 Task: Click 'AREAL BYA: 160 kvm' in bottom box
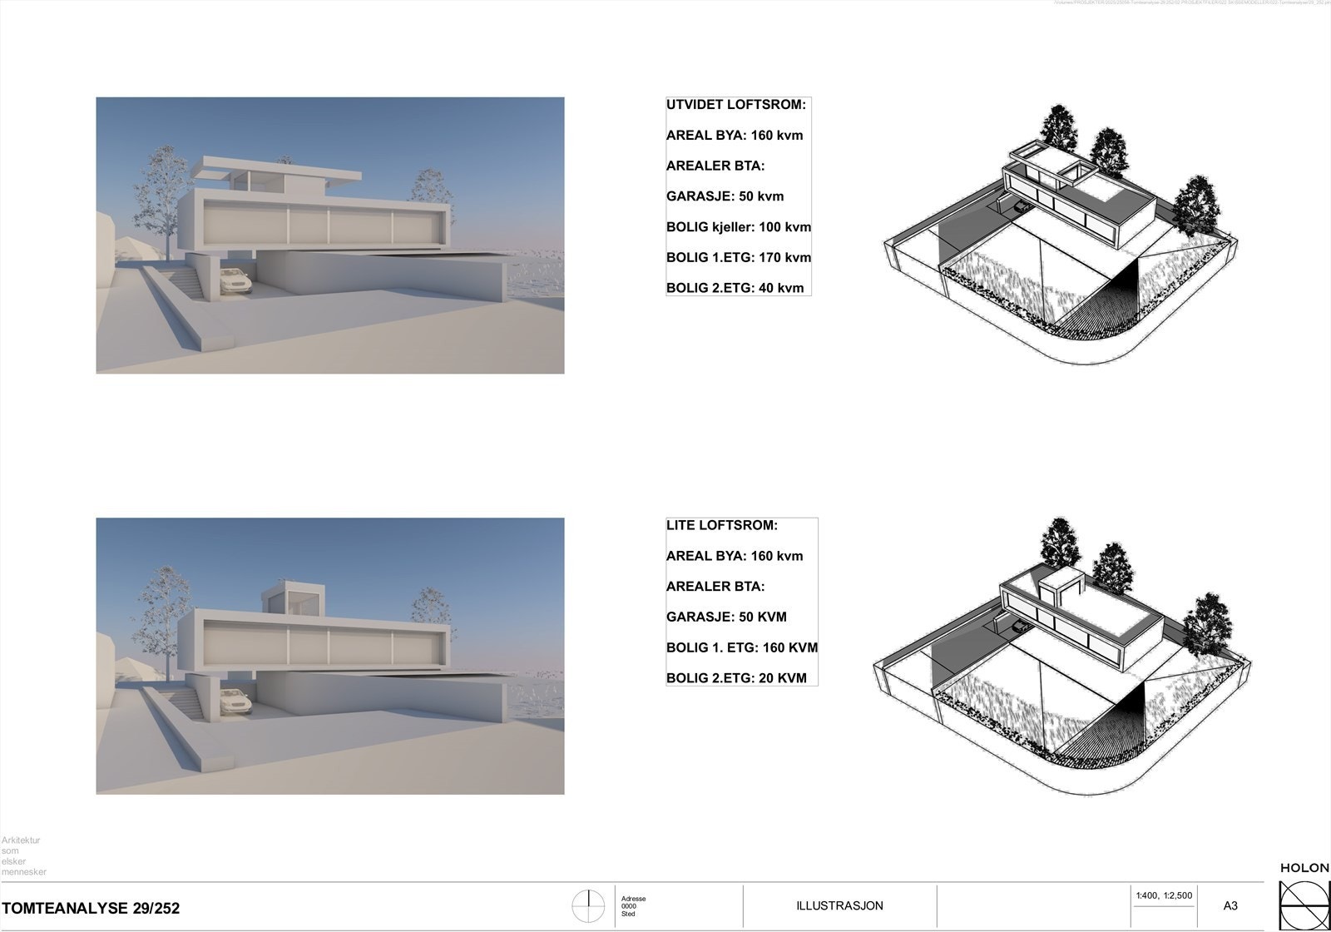coord(735,556)
